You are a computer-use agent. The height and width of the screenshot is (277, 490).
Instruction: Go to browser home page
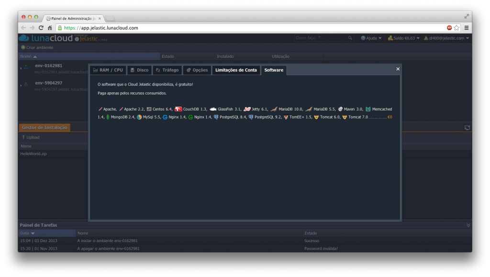pyautogui.click(x=50, y=28)
